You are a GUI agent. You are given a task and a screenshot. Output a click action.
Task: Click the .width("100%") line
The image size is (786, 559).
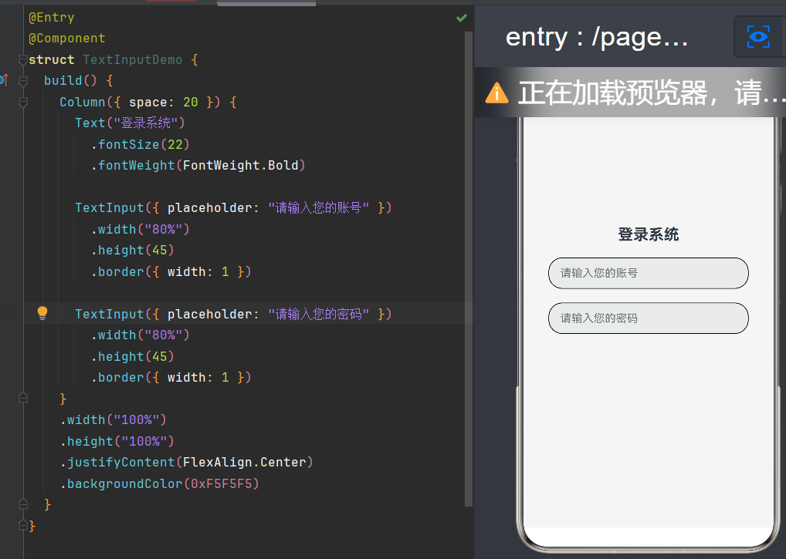point(113,420)
